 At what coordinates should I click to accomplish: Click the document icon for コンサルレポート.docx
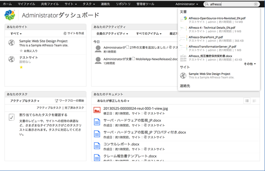[97, 146]
